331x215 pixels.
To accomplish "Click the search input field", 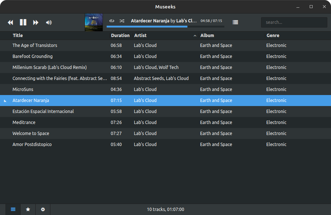I will click(294, 22).
